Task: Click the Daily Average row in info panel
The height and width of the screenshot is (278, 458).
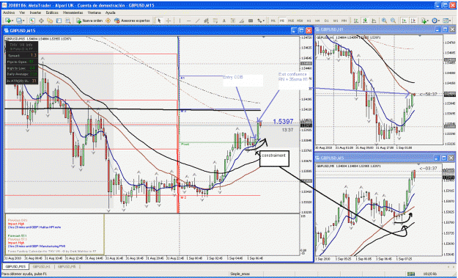Action: [x=22, y=74]
